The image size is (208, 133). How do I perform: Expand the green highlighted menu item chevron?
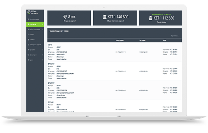click(43, 24)
